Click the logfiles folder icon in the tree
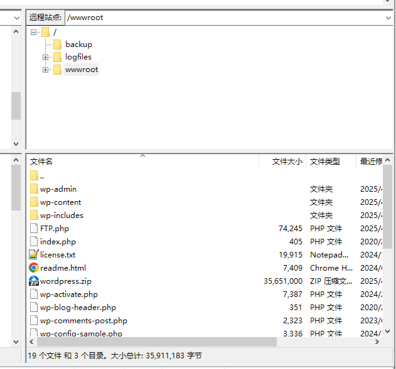The image size is (396, 369). (x=57, y=57)
